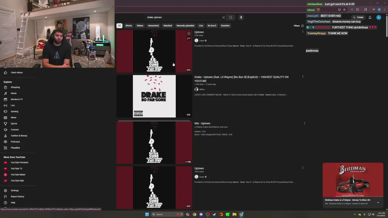The image size is (388, 218).
Task: Click the Create button
Action: pos(358,17)
